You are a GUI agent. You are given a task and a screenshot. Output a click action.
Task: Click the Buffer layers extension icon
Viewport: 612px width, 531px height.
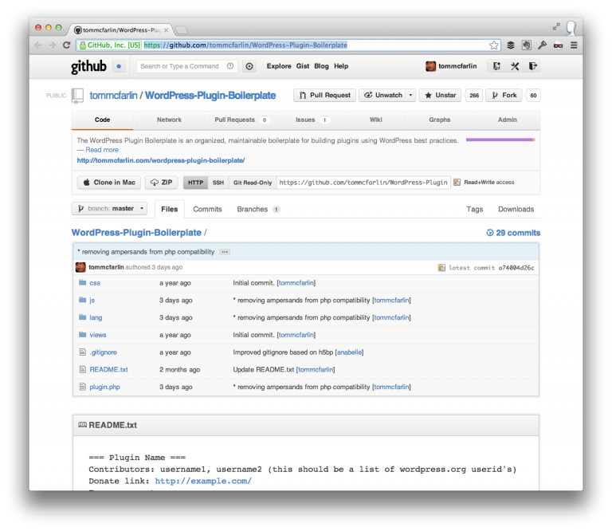pyautogui.click(x=511, y=45)
